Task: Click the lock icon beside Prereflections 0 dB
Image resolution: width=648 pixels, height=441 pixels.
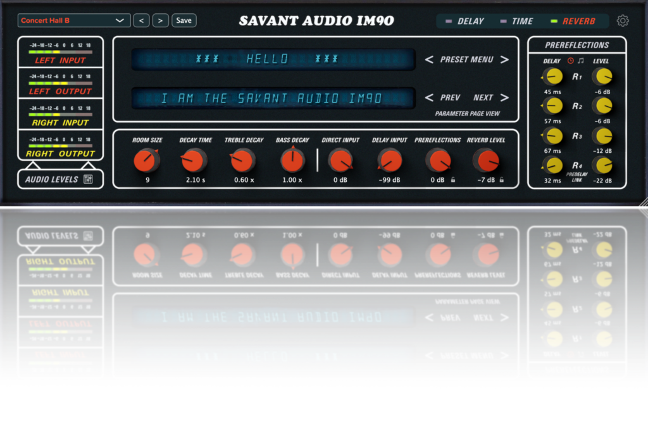Action: pyautogui.click(x=452, y=180)
